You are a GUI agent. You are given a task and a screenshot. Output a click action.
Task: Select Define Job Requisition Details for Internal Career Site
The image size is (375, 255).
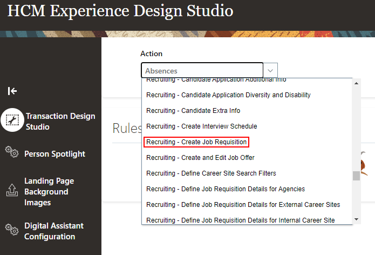(240, 220)
